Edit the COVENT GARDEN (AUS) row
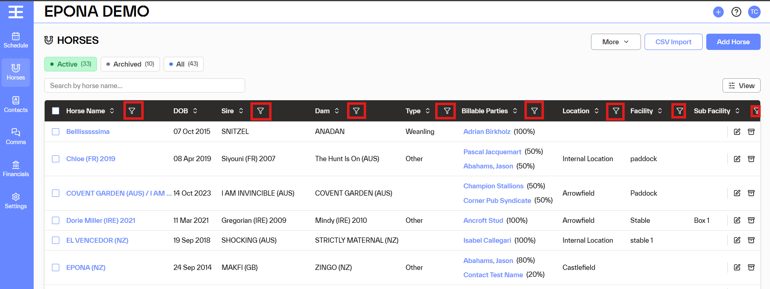The height and width of the screenshot is (289, 770). tap(737, 193)
